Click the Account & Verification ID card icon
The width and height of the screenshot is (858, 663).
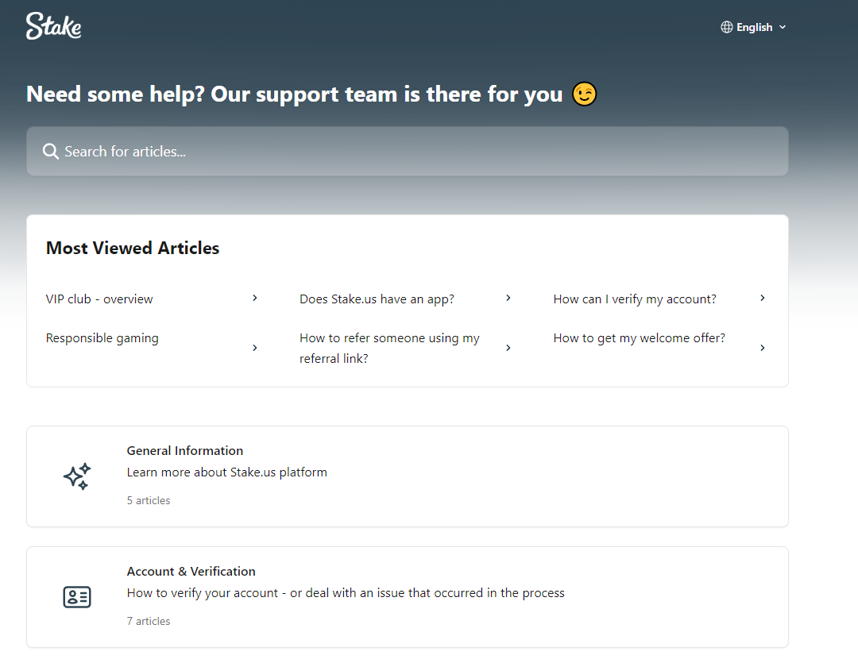77,597
